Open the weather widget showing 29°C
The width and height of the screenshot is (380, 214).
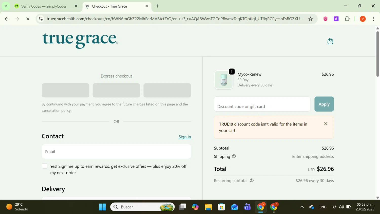[17, 207]
